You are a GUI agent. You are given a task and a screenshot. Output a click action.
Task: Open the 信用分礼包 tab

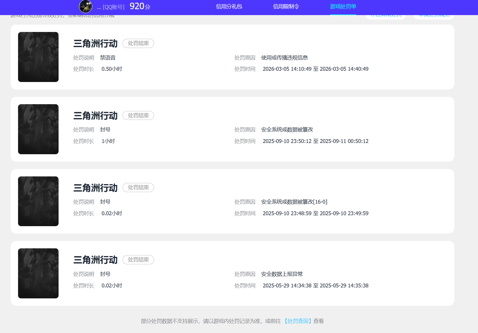[229, 7]
